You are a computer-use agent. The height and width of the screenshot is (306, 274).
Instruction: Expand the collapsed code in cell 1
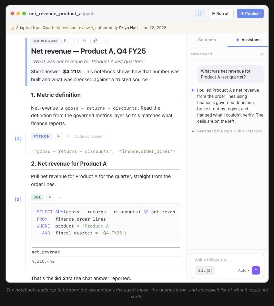[69, 136]
